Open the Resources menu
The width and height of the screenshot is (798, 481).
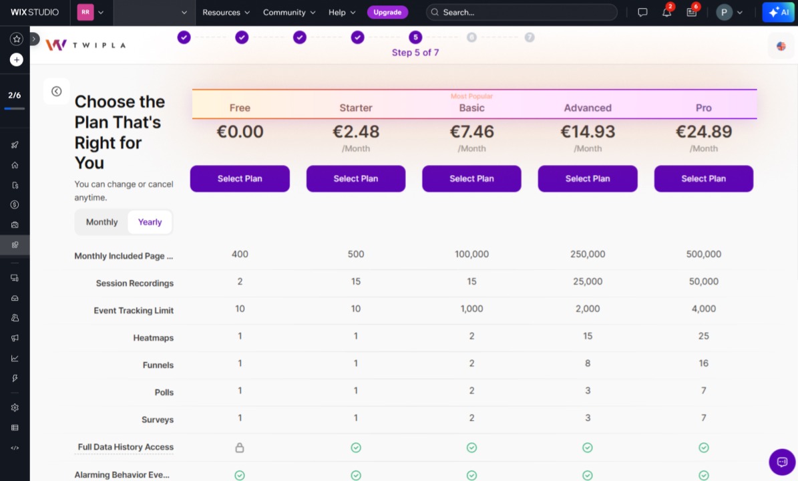pyautogui.click(x=226, y=13)
